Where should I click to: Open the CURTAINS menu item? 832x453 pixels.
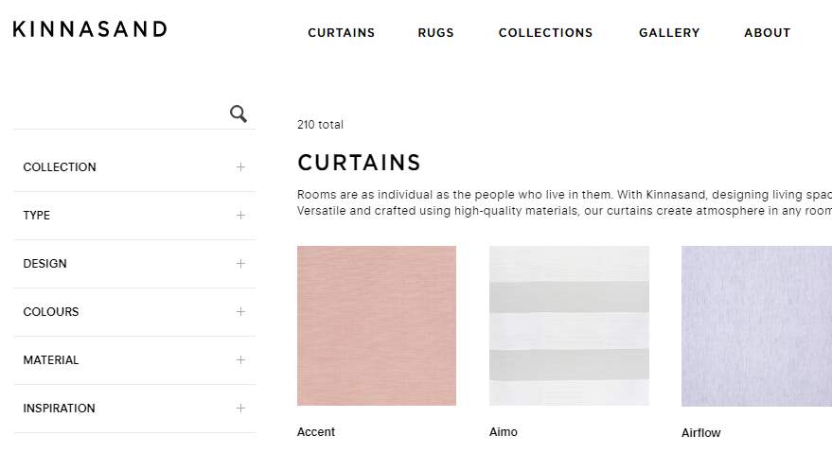click(341, 33)
